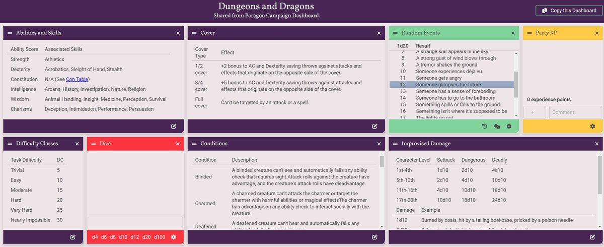
Task: Close the Difficulty Classes widget
Action: [77, 144]
